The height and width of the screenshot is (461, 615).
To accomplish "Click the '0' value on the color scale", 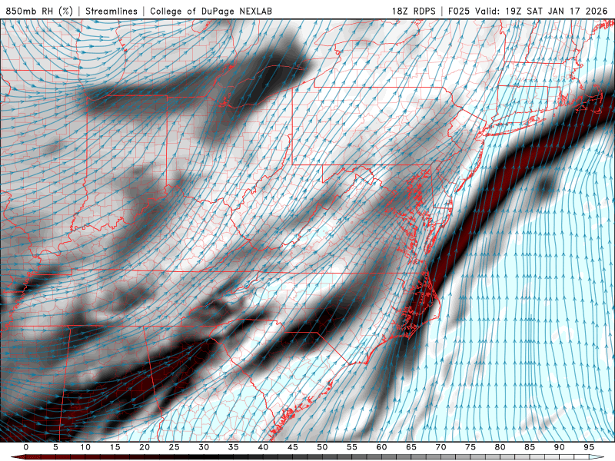I will click(26, 447).
